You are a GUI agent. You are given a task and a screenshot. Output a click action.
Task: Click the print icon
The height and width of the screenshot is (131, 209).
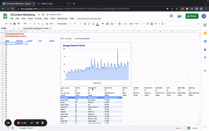click(x=15, y=24)
